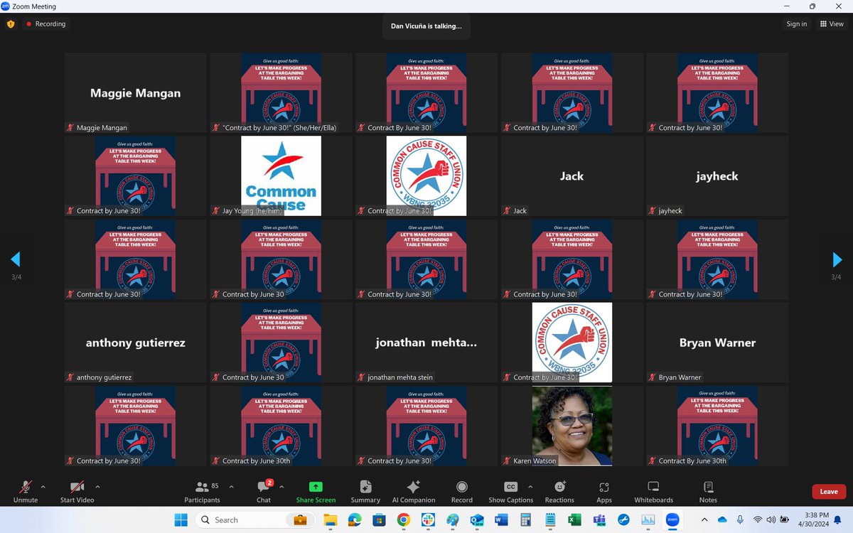Click the "Contract by June 30!" (She/Her/Ella) name label
This screenshot has height=533, width=853.
[274, 128]
